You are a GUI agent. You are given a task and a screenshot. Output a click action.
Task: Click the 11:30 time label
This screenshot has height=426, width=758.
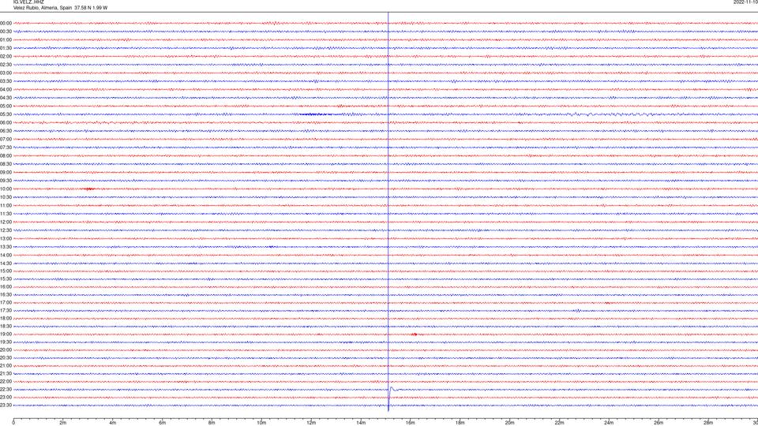[x=6, y=214]
